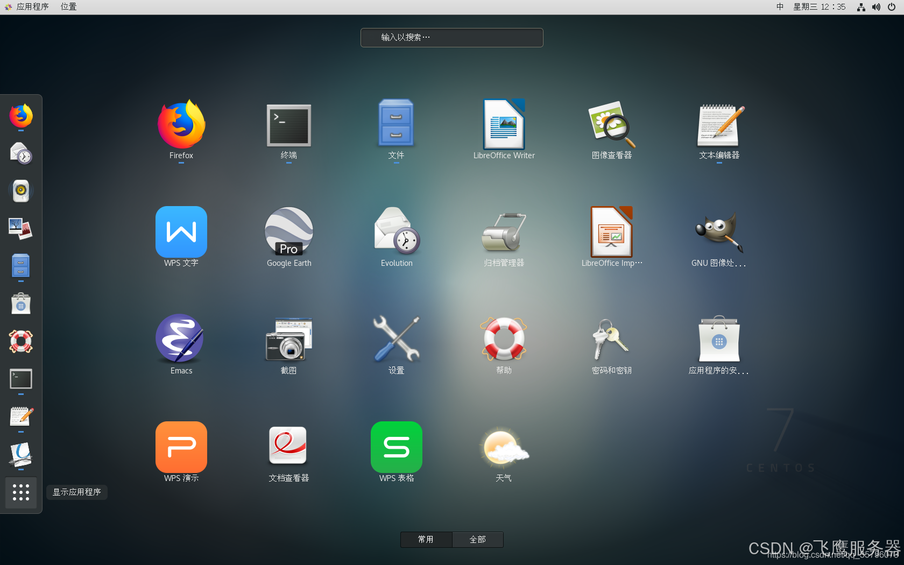Click the 输入以搜索 search field
The height and width of the screenshot is (565, 904).
click(452, 38)
